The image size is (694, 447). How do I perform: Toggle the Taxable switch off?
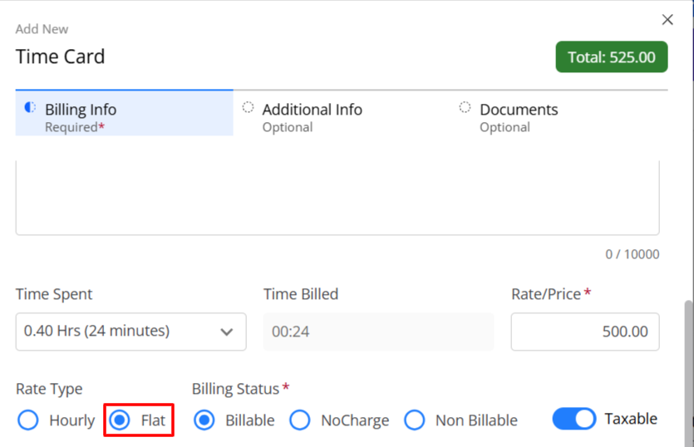coord(574,419)
